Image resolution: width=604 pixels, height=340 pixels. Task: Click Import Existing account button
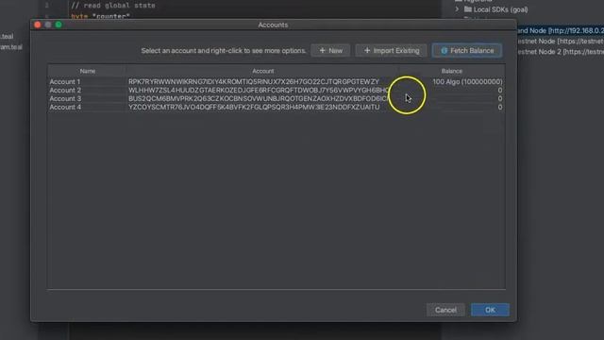click(x=392, y=50)
